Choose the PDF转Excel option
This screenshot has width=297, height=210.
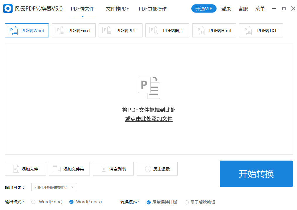[74, 30]
